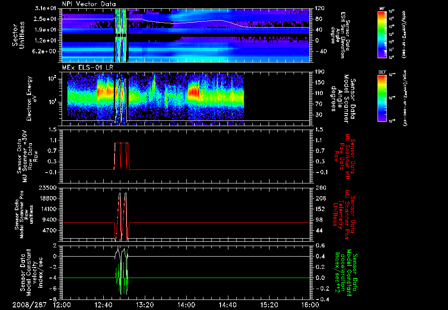This screenshot has height=310, width=448.
Task: Click the 14:00 time axis label
Action: 186,305
